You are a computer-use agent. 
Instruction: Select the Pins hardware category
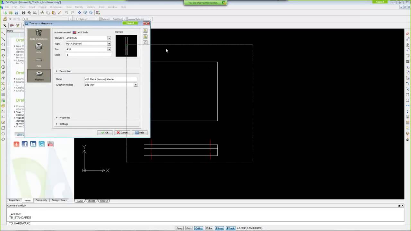pyautogui.click(x=39, y=62)
